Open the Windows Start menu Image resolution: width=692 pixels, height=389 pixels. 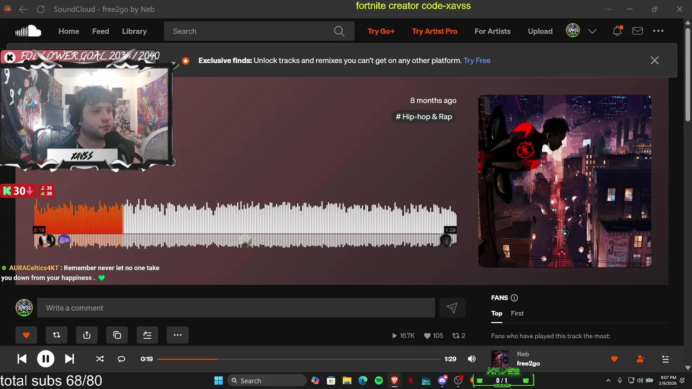pyautogui.click(x=218, y=380)
